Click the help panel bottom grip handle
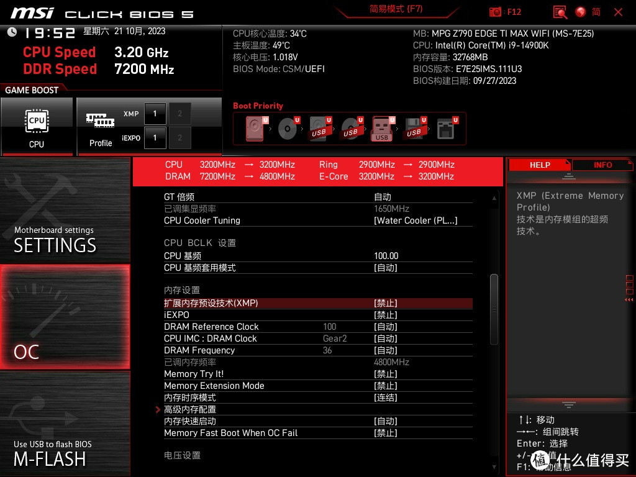This screenshot has height=477, width=636. 569,404
